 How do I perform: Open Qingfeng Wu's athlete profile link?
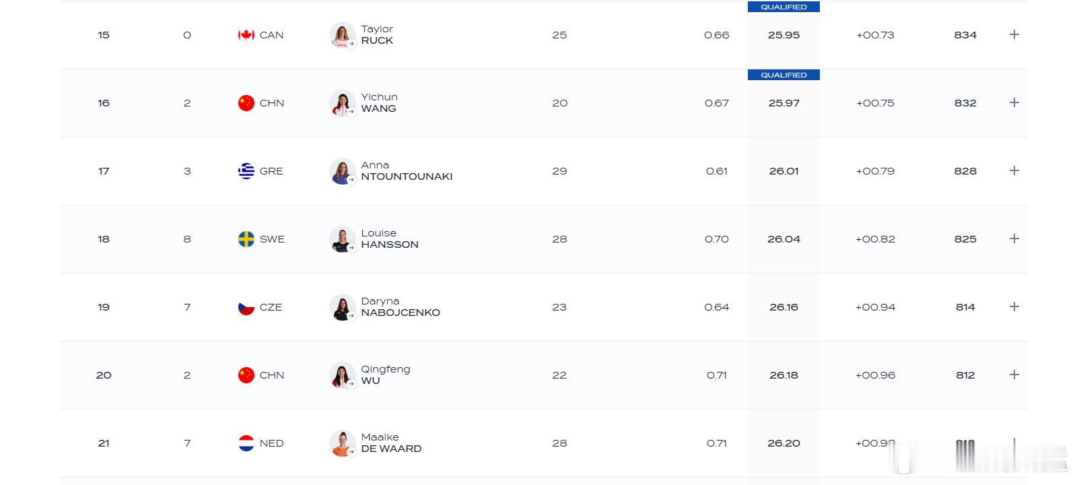point(386,375)
